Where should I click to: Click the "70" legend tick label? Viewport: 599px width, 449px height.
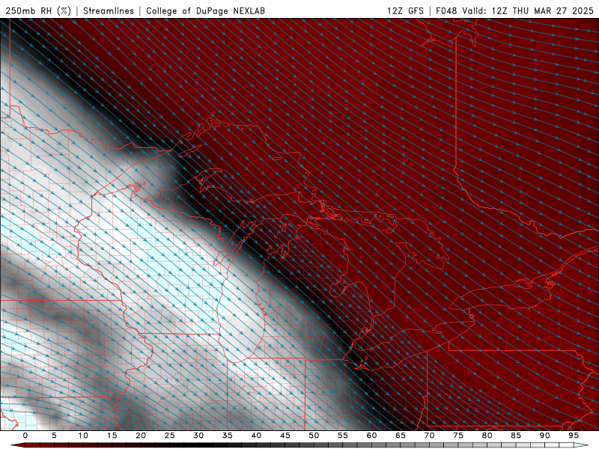point(429,436)
